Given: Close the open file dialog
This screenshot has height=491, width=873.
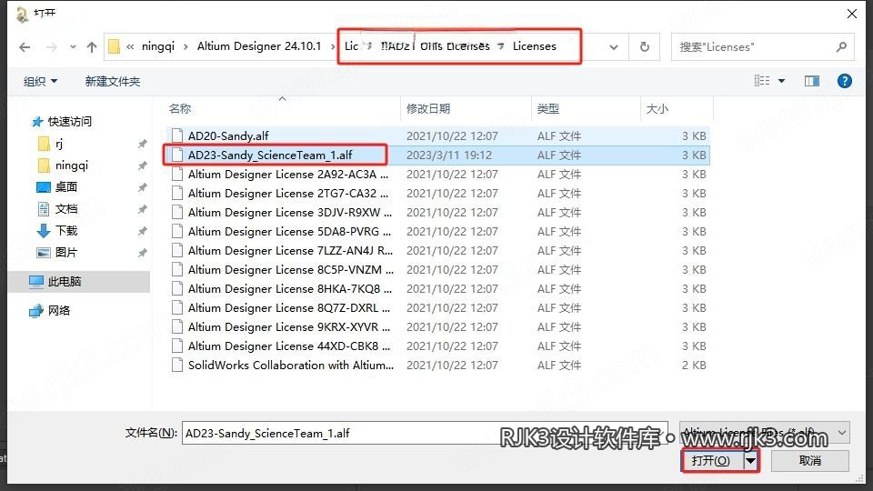Looking at the screenshot, I should 852,14.
